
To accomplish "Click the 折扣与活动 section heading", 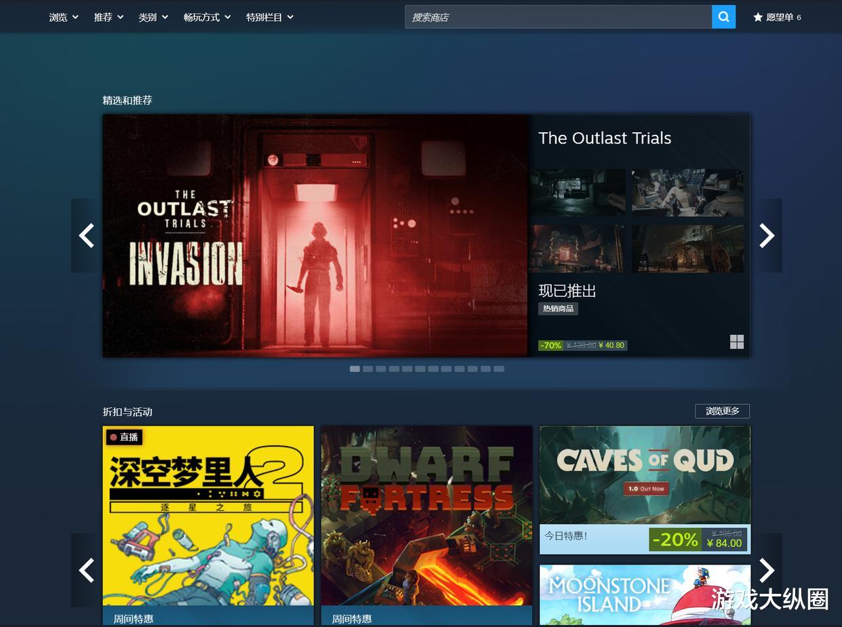I will pos(127,411).
